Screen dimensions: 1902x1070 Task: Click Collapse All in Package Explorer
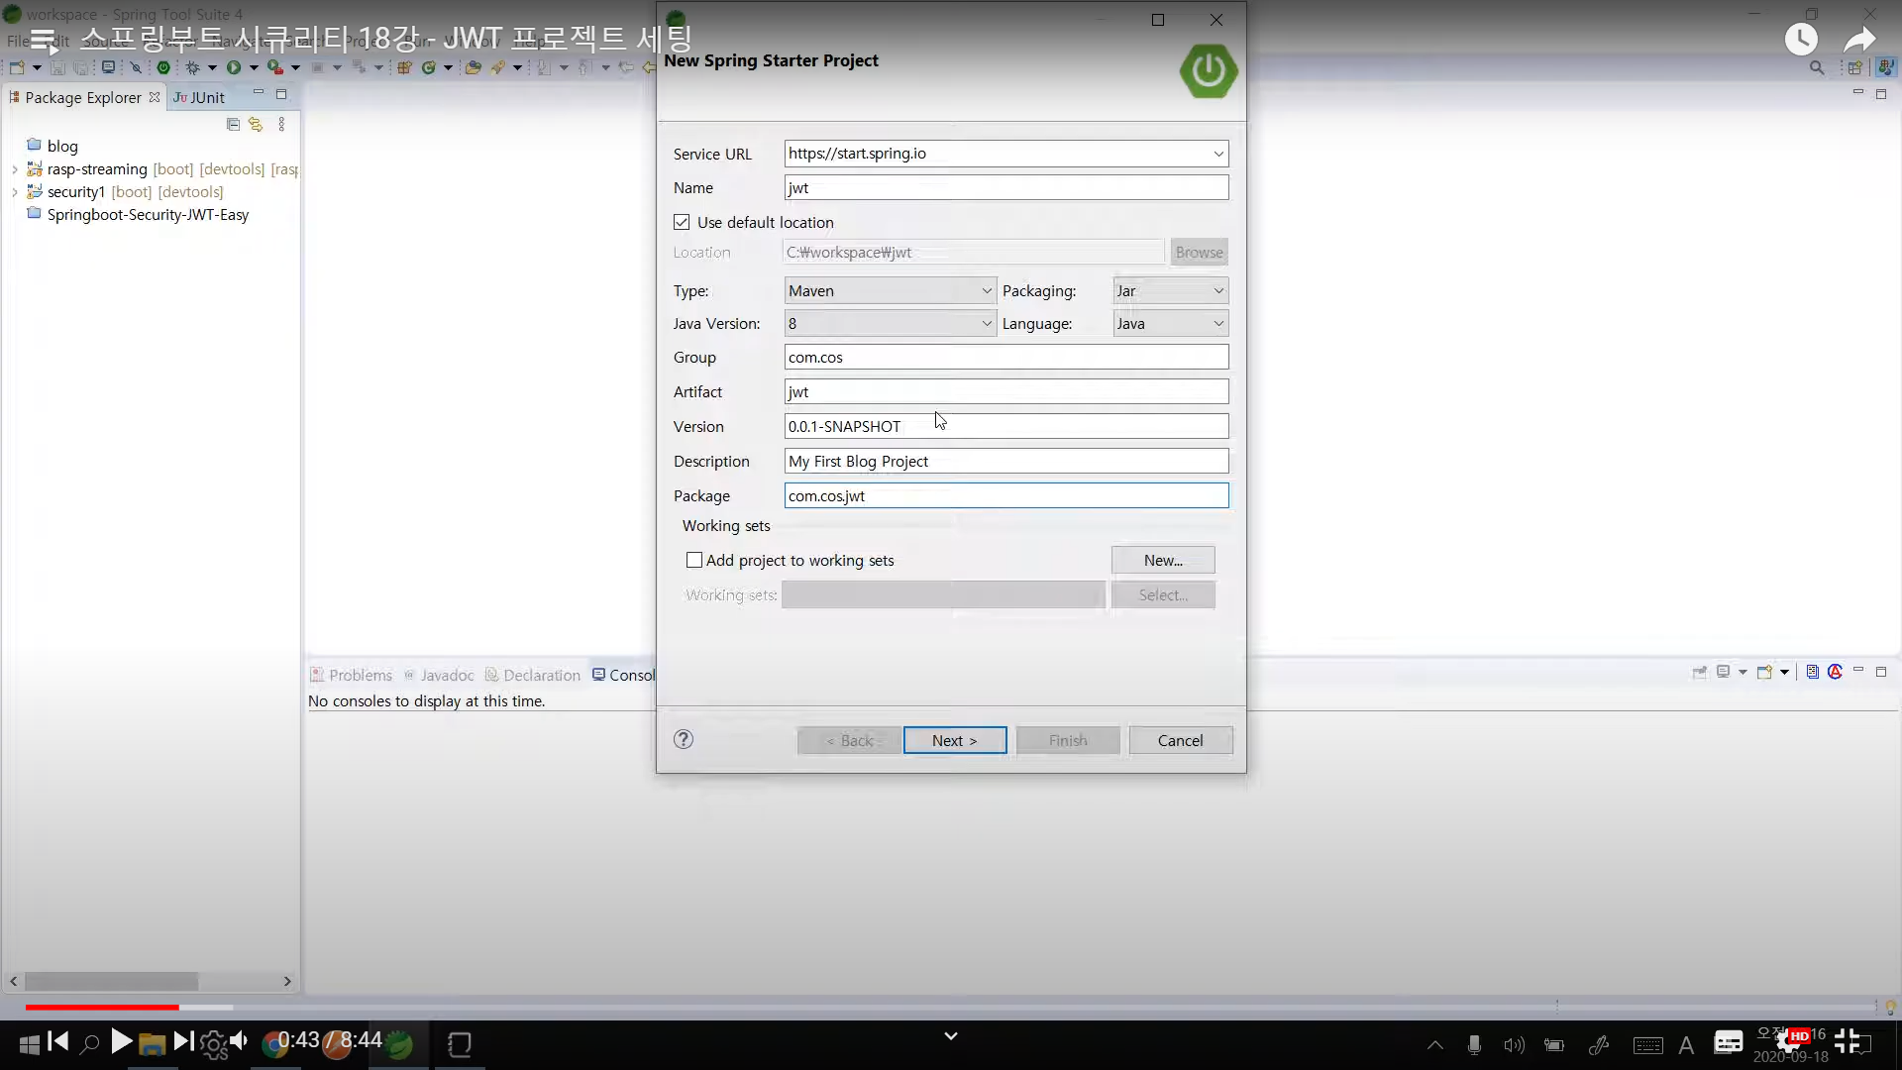coord(233,125)
